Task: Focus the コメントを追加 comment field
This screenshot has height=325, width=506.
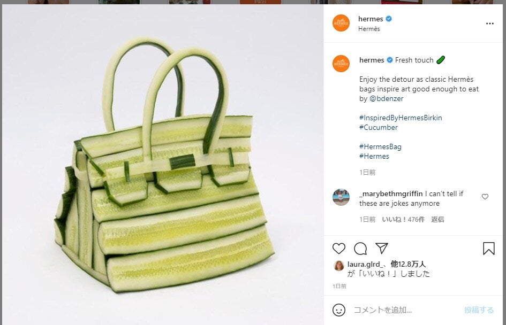Action: click(405, 310)
